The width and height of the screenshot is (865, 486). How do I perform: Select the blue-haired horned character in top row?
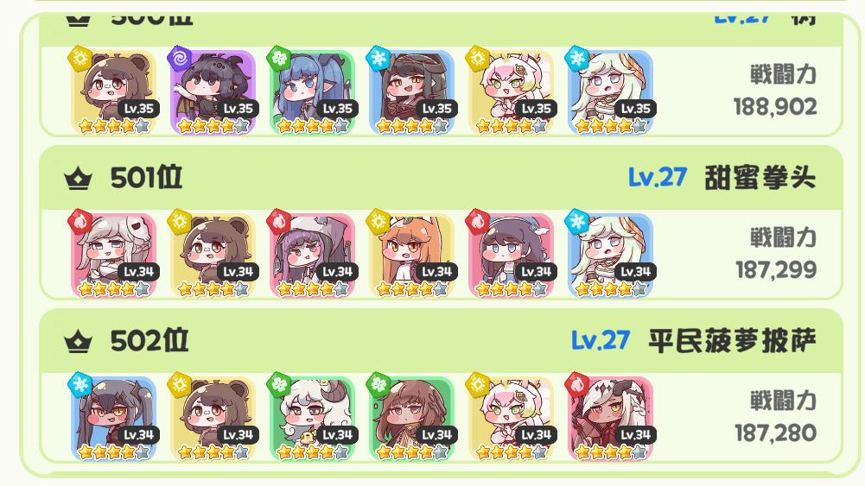[312, 92]
